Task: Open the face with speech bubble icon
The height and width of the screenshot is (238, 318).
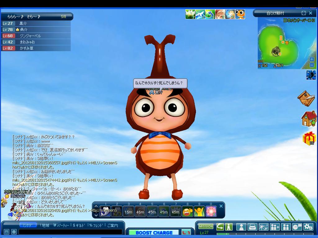Action: pos(297,227)
